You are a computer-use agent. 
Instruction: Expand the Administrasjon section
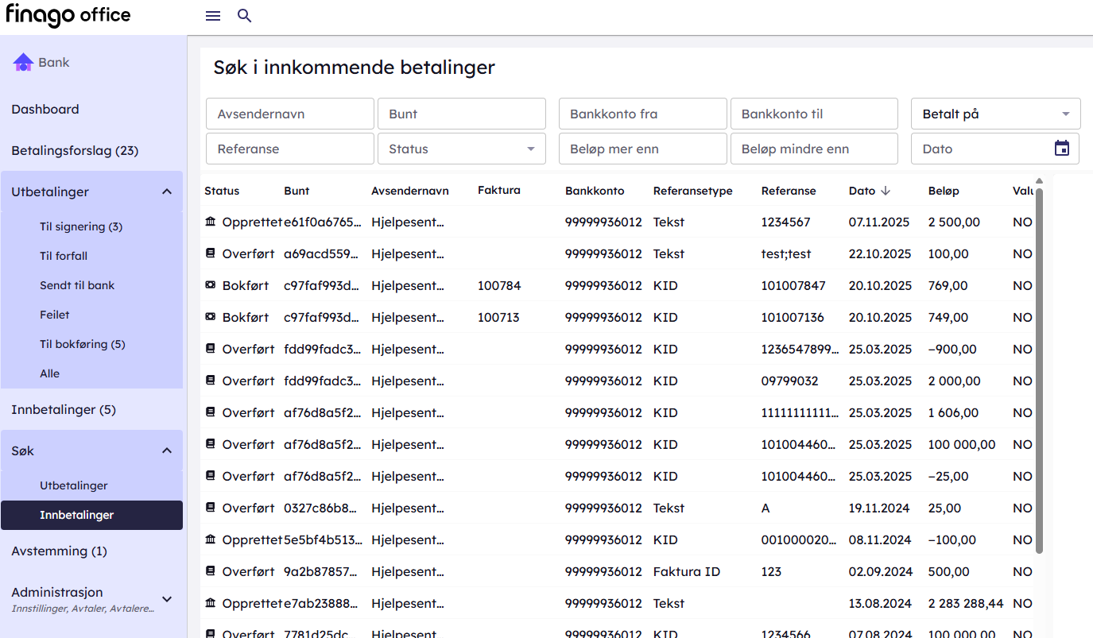[x=167, y=599]
